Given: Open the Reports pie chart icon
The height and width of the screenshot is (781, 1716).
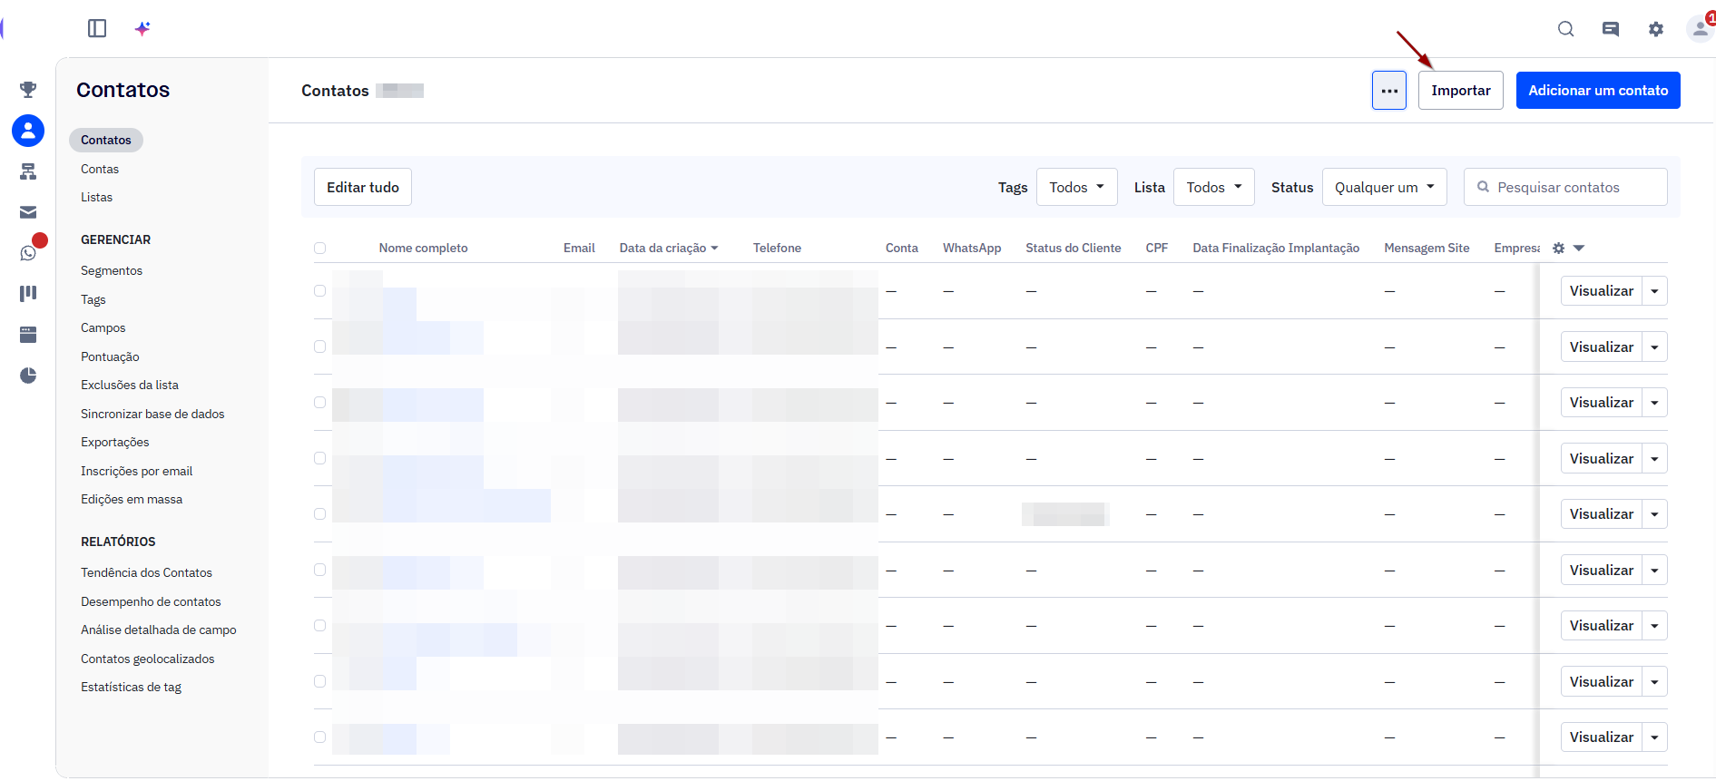Looking at the screenshot, I should click(28, 376).
